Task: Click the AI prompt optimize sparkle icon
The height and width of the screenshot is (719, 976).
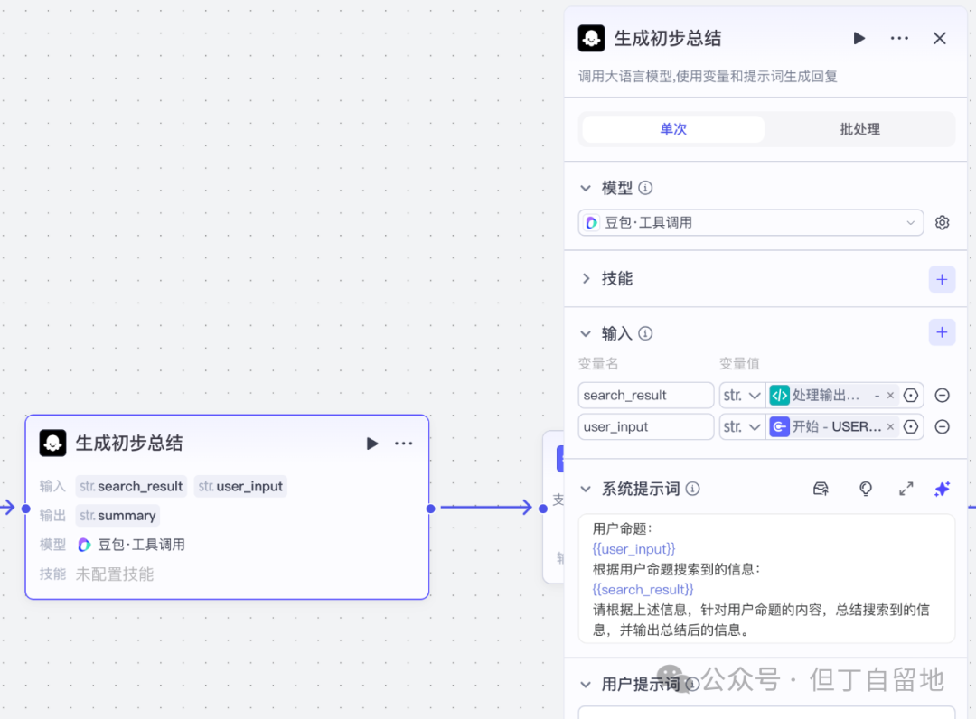Action: point(942,488)
